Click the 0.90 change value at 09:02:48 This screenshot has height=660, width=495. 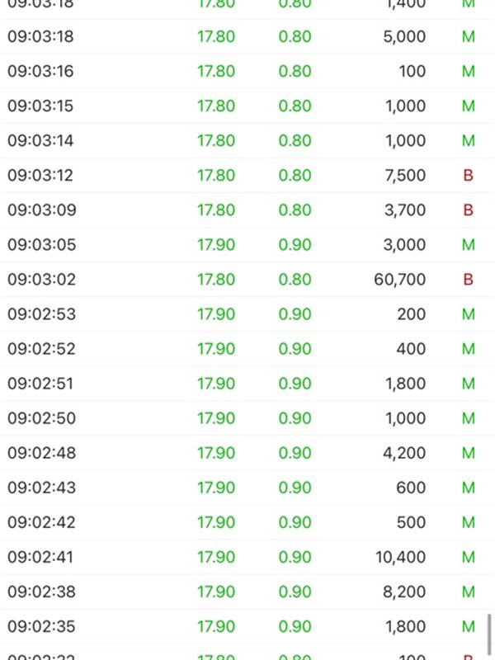click(295, 453)
